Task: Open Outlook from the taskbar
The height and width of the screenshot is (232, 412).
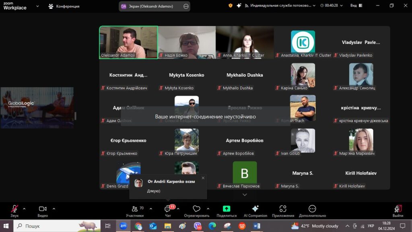Action: point(153,226)
